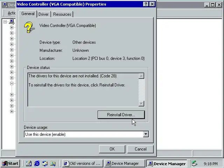Screen dimensions: 224x168
Task: Switch to the inactive Device Manager taskbar button
Action: pos(125,163)
